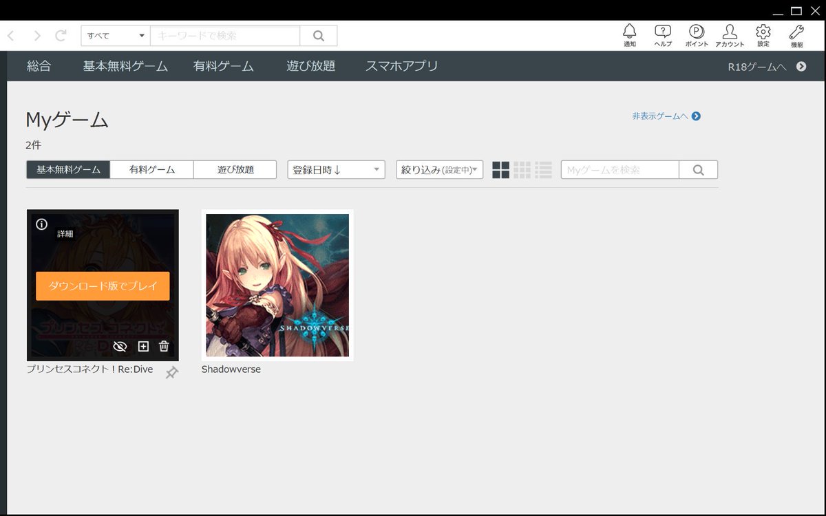Switch to large grid view
This screenshot has height=516, width=826.
(x=501, y=170)
